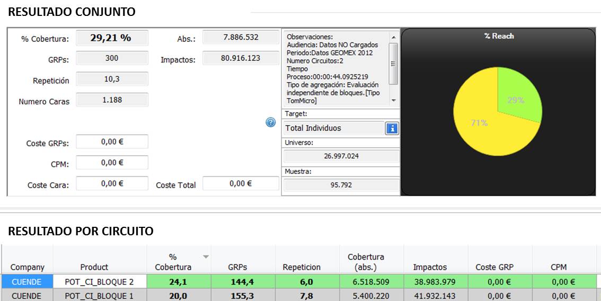Click the Total Individuos target field

pos(333,128)
